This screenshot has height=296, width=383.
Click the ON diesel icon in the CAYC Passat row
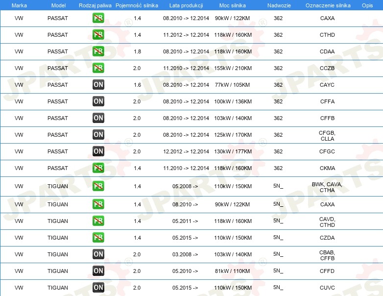pyautogui.click(x=98, y=85)
